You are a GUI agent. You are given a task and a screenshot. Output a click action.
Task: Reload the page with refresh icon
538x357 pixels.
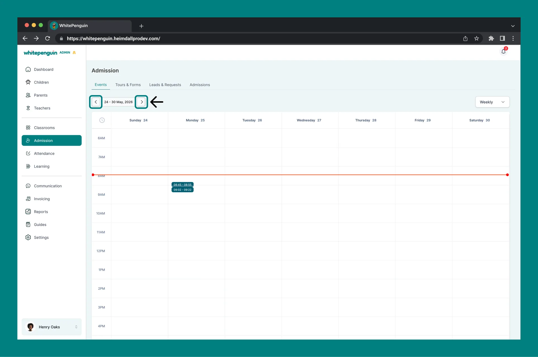pos(48,38)
